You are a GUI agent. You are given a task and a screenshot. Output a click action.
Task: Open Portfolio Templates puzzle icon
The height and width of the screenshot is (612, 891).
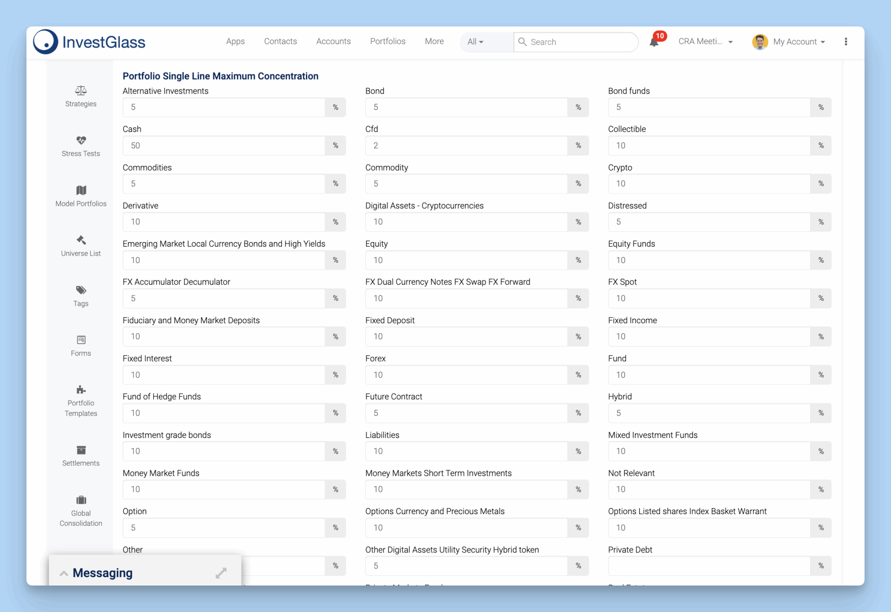(x=81, y=390)
